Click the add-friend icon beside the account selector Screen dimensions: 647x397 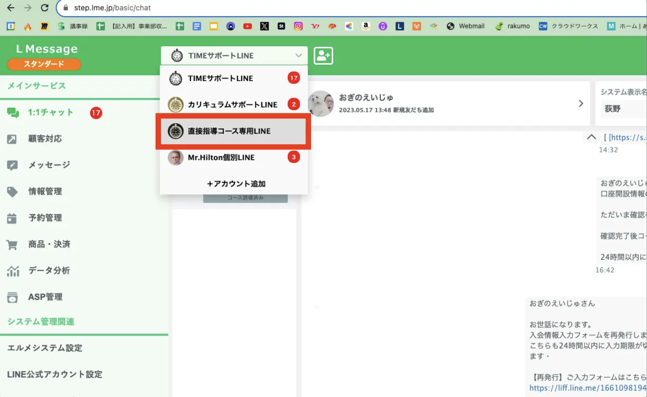point(323,56)
